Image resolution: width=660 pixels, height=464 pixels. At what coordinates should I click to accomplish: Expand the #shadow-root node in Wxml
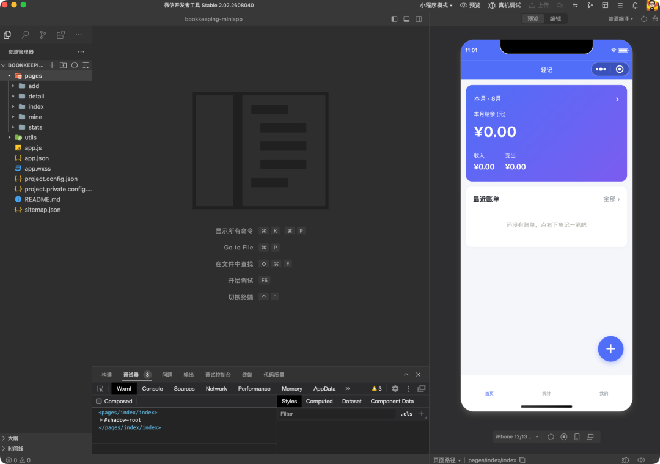click(101, 420)
